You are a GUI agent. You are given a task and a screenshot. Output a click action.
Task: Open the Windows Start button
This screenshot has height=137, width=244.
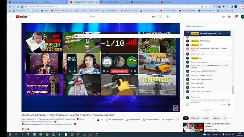pyautogui.click(x=10, y=134)
